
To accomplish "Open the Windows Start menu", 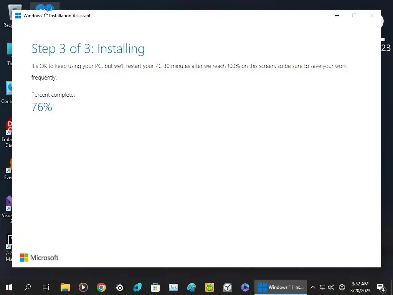I will click(x=9, y=287).
